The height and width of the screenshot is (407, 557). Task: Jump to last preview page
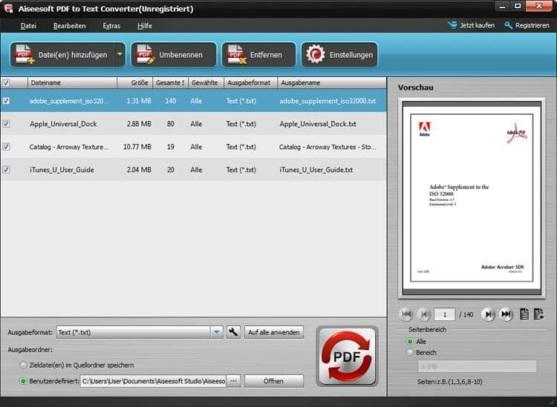click(506, 314)
